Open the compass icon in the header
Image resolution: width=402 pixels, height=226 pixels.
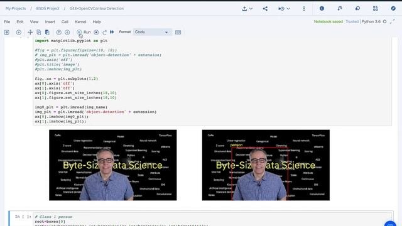coord(393,8)
